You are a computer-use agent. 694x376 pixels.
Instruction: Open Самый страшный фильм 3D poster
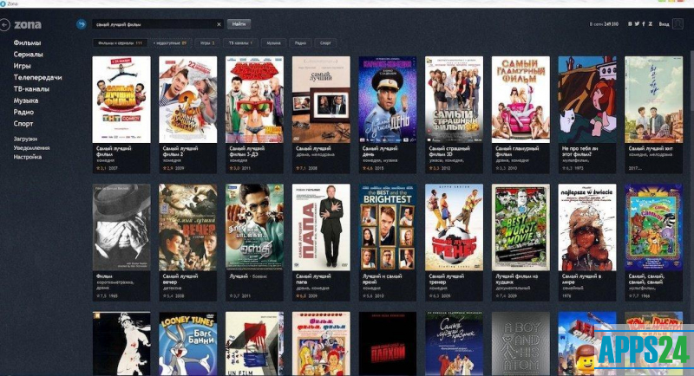(x=454, y=100)
